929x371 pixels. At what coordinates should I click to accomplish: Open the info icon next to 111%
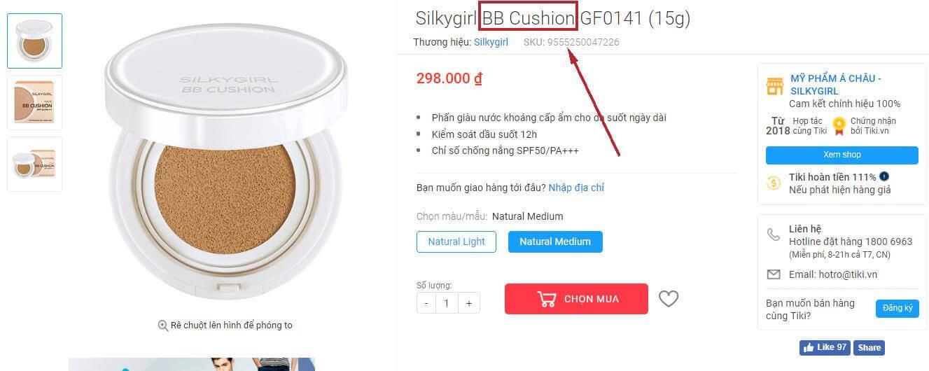tap(884, 176)
